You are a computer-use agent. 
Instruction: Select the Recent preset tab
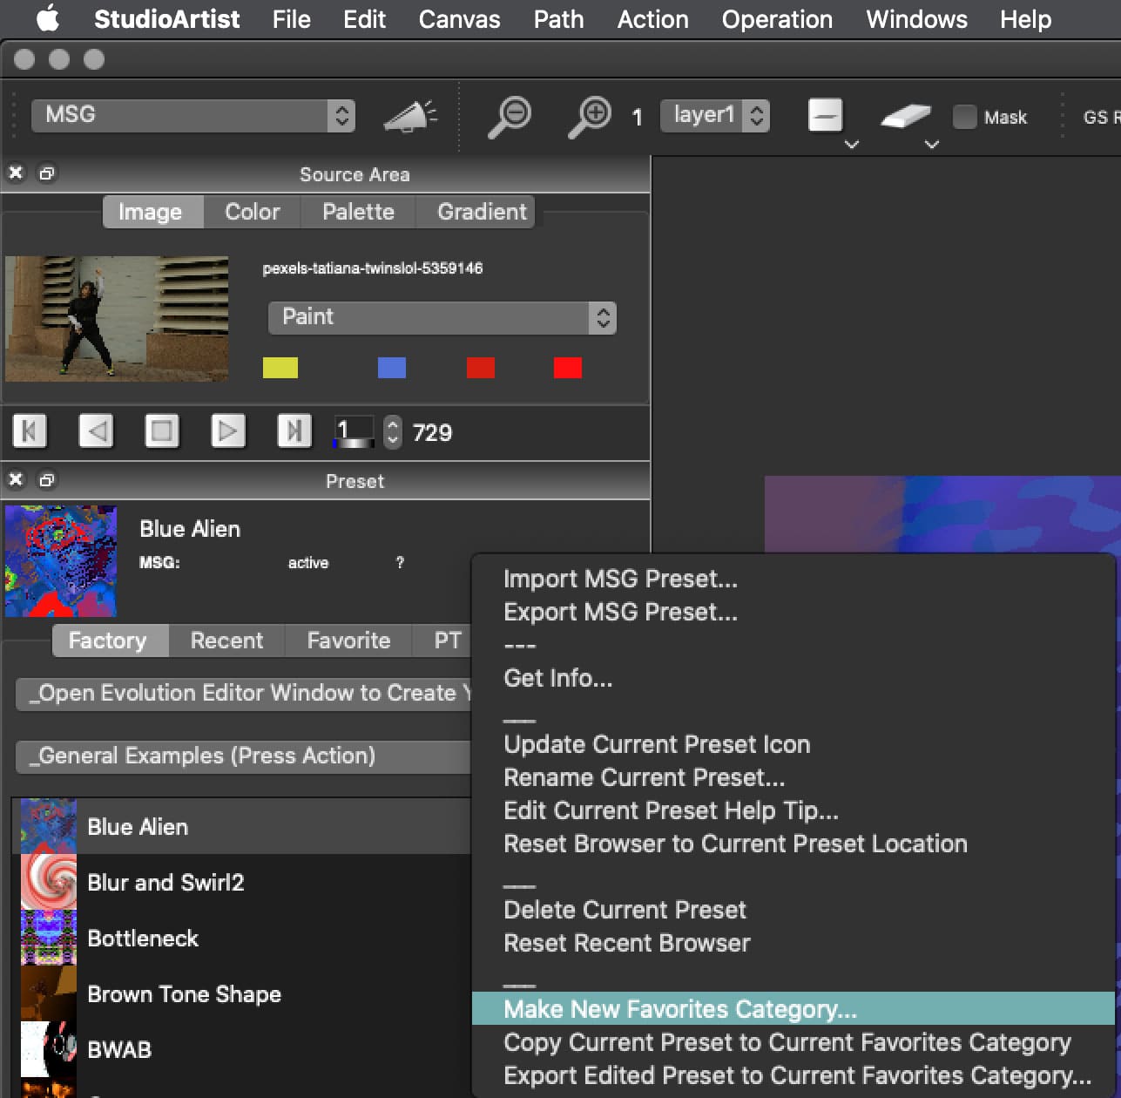226,640
